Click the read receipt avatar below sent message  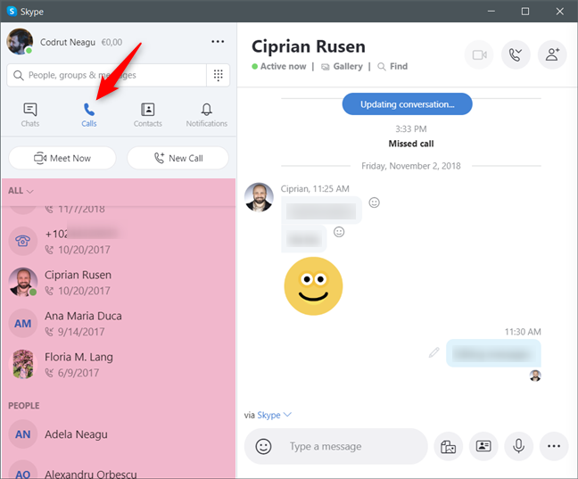pos(535,376)
